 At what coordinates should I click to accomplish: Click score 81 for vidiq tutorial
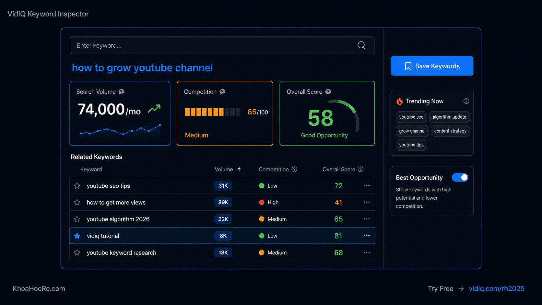coord(338,236)
